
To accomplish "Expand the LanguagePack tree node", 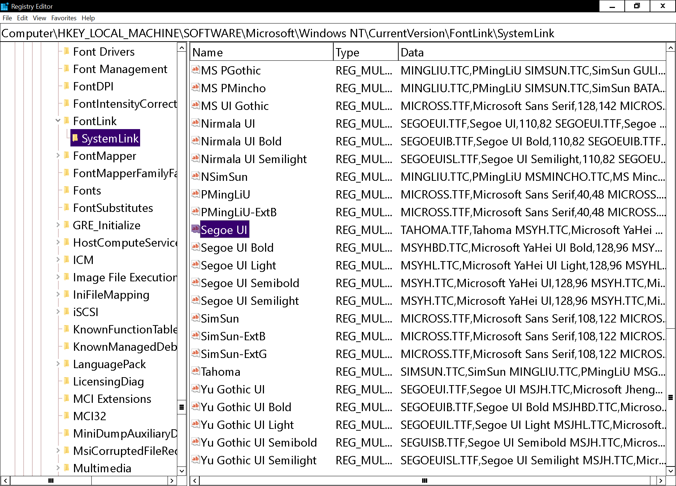I will click(x=58, y=363).
